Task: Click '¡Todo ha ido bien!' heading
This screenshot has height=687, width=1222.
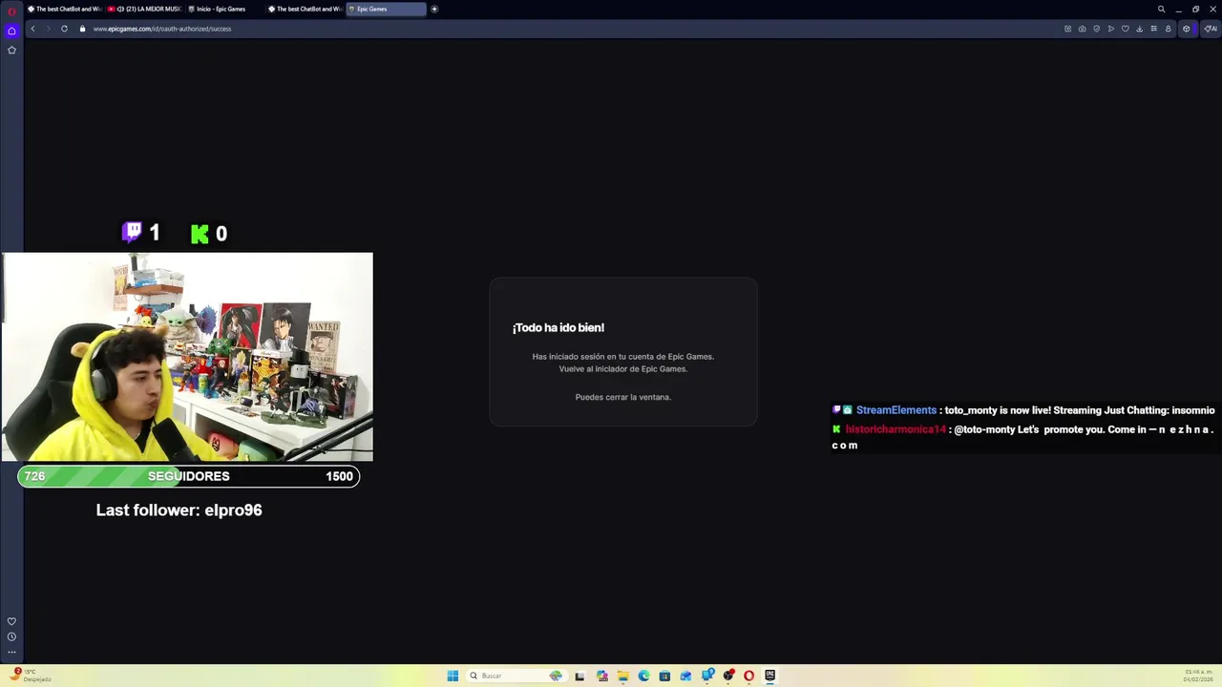Action: (x=558, y=327)
